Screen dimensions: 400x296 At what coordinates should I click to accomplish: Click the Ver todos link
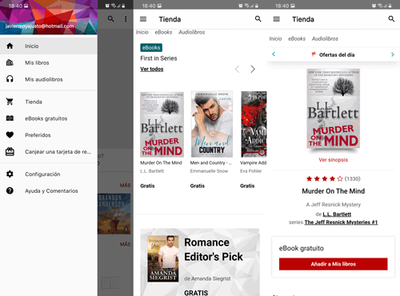click(x=152, y=69)
